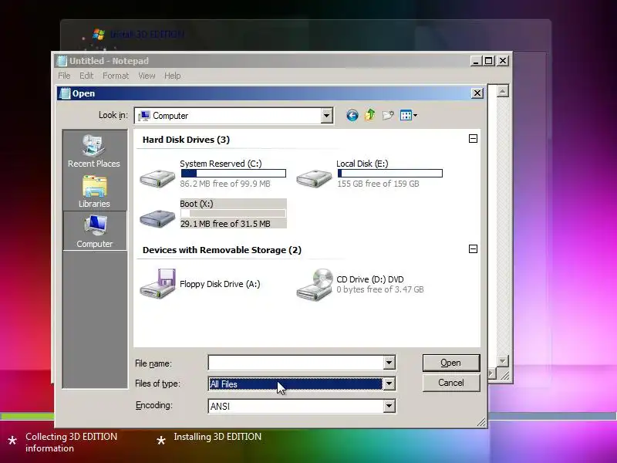Click the text 0 bytes free of 3.47 GB
This screenshot has width=617, height=463.
coord(380,289)
